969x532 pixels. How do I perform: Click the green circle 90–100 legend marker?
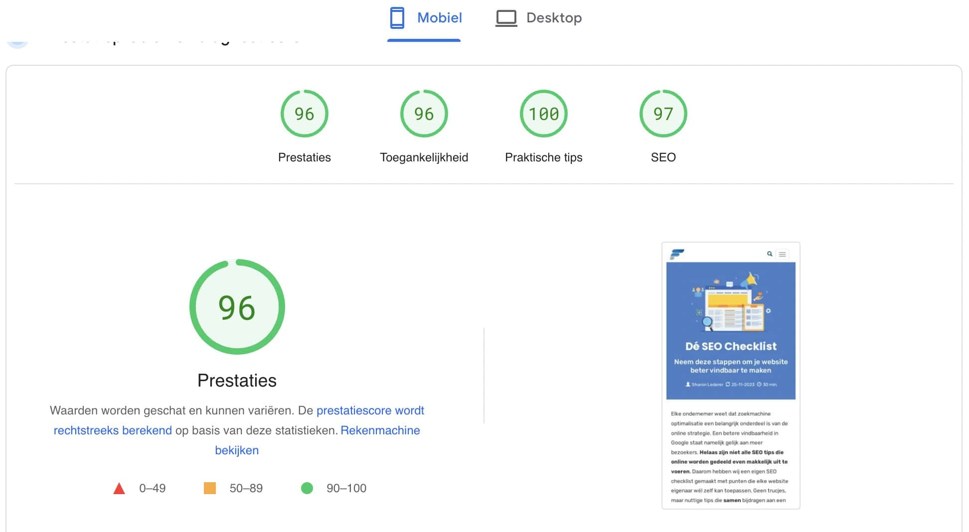(x=307, y=488)
